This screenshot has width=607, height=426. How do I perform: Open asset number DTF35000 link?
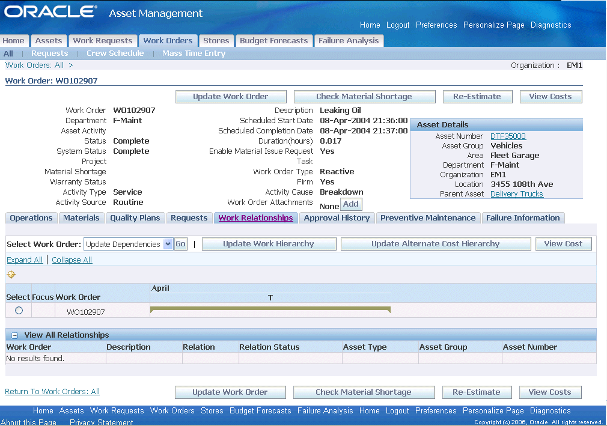point(508,136)
